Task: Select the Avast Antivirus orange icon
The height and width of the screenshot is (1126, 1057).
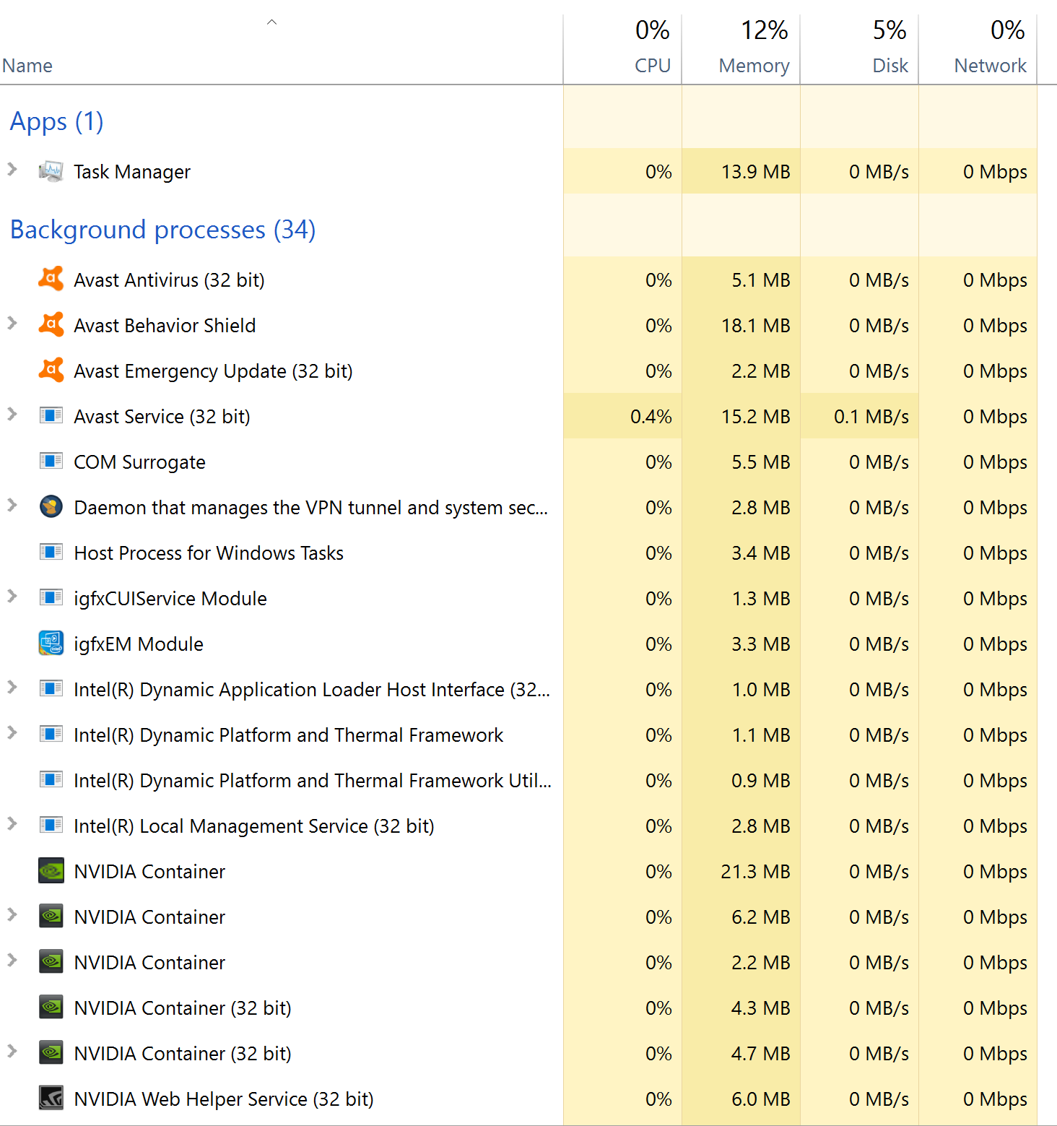Action: [51, 279]
